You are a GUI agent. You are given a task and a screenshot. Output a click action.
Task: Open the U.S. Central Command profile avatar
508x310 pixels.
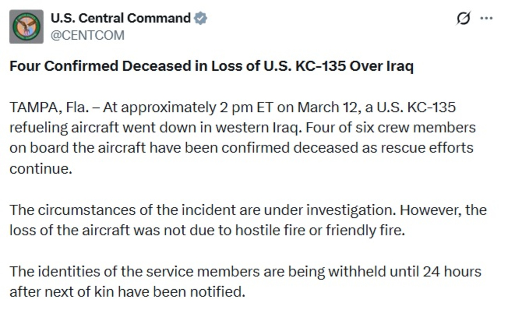26,27
